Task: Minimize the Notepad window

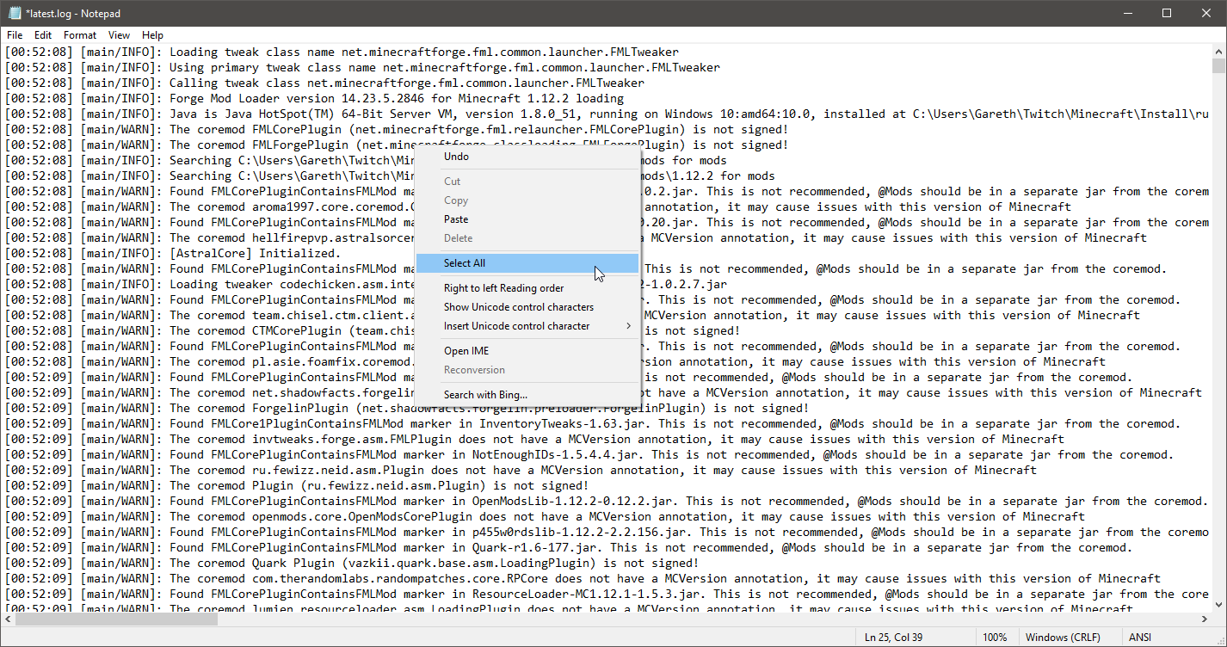Action: [x=1126, y=13]
